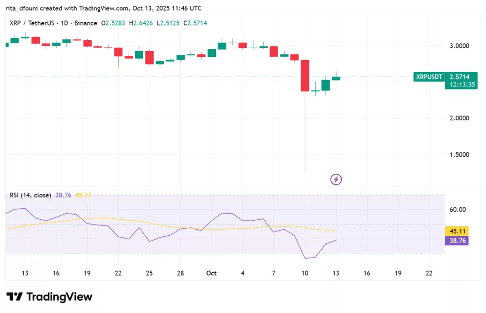Select the large red October 10 candlestick
486x313 pixels.
tap(305, 76)
